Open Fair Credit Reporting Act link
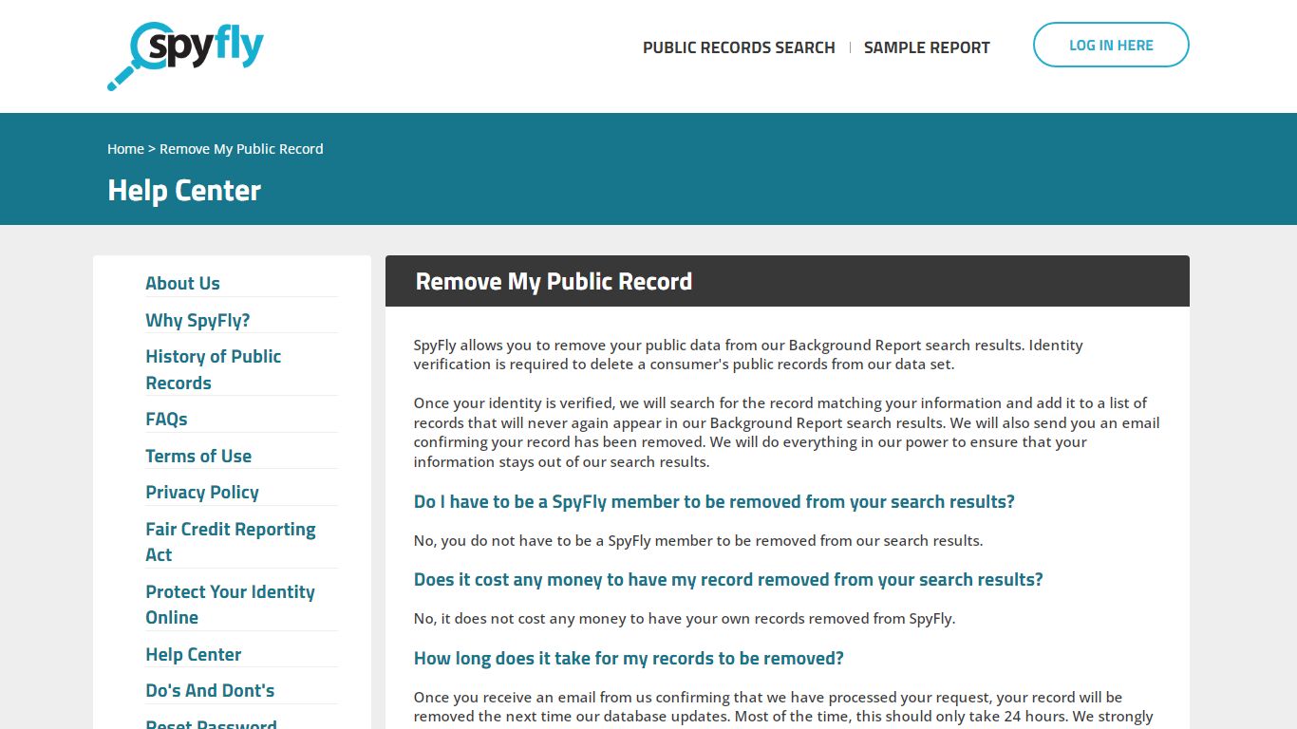1297x729 pixels. pyautogui.click(x=231, y=541)
